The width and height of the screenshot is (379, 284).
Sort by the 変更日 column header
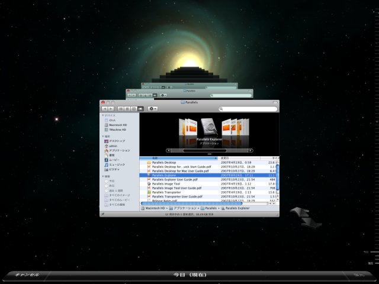(x=239, y=158)
